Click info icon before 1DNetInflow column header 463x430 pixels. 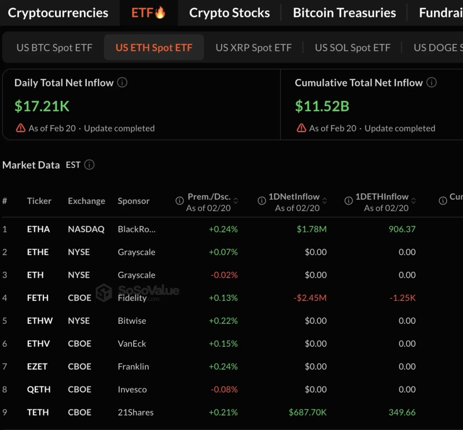[260, 201]
